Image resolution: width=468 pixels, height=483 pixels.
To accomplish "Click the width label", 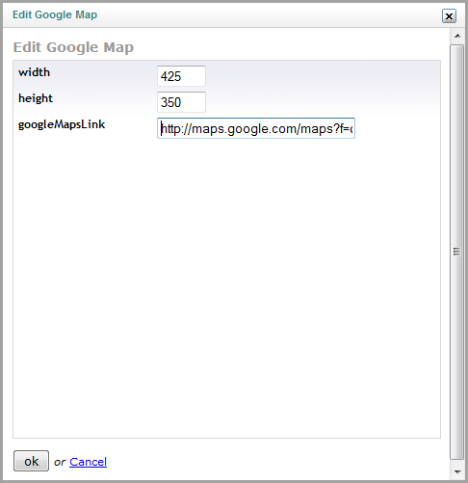I will pos(34,72).
